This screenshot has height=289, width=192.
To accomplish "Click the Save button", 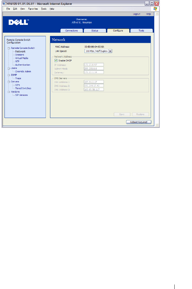I will (x=122, y=114).
